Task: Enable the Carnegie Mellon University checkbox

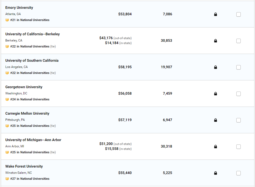Action: click(238, 120)
